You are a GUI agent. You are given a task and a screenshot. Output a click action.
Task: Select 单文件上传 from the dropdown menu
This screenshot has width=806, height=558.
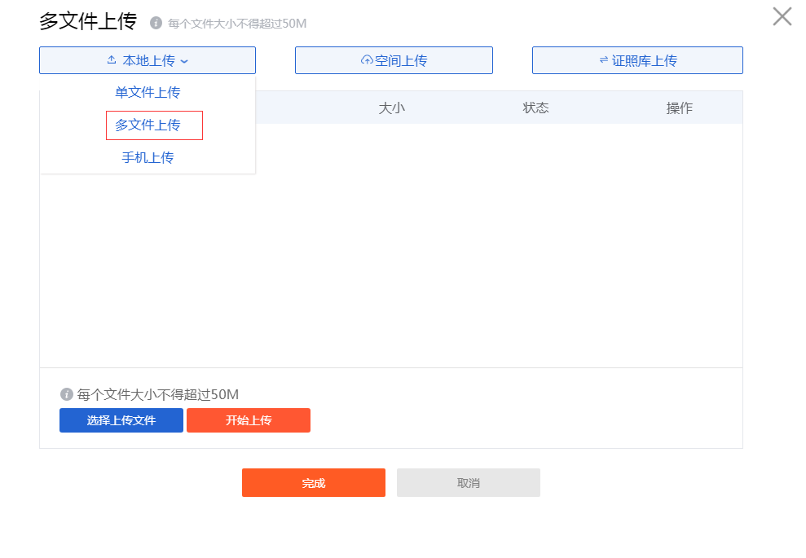pos(147,92)
